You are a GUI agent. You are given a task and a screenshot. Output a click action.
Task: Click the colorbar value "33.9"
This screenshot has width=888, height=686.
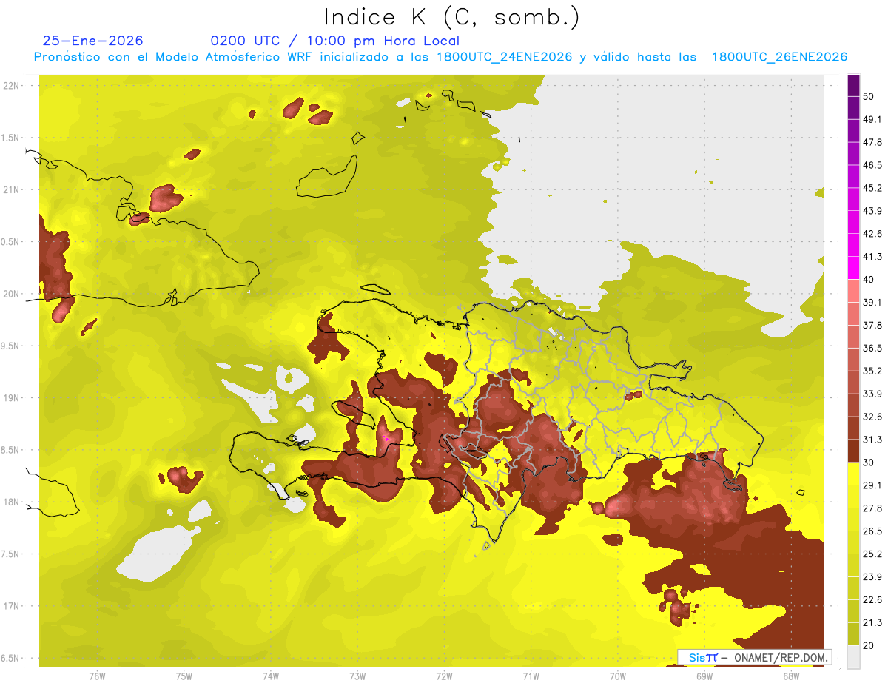click(872, 394)
